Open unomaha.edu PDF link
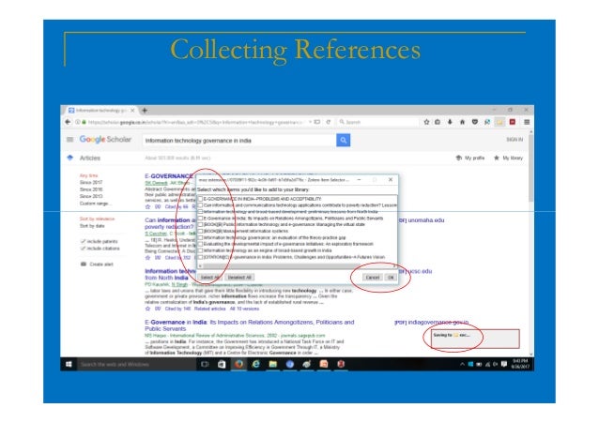Screen dimensions: 599x423 pos(422,220)
